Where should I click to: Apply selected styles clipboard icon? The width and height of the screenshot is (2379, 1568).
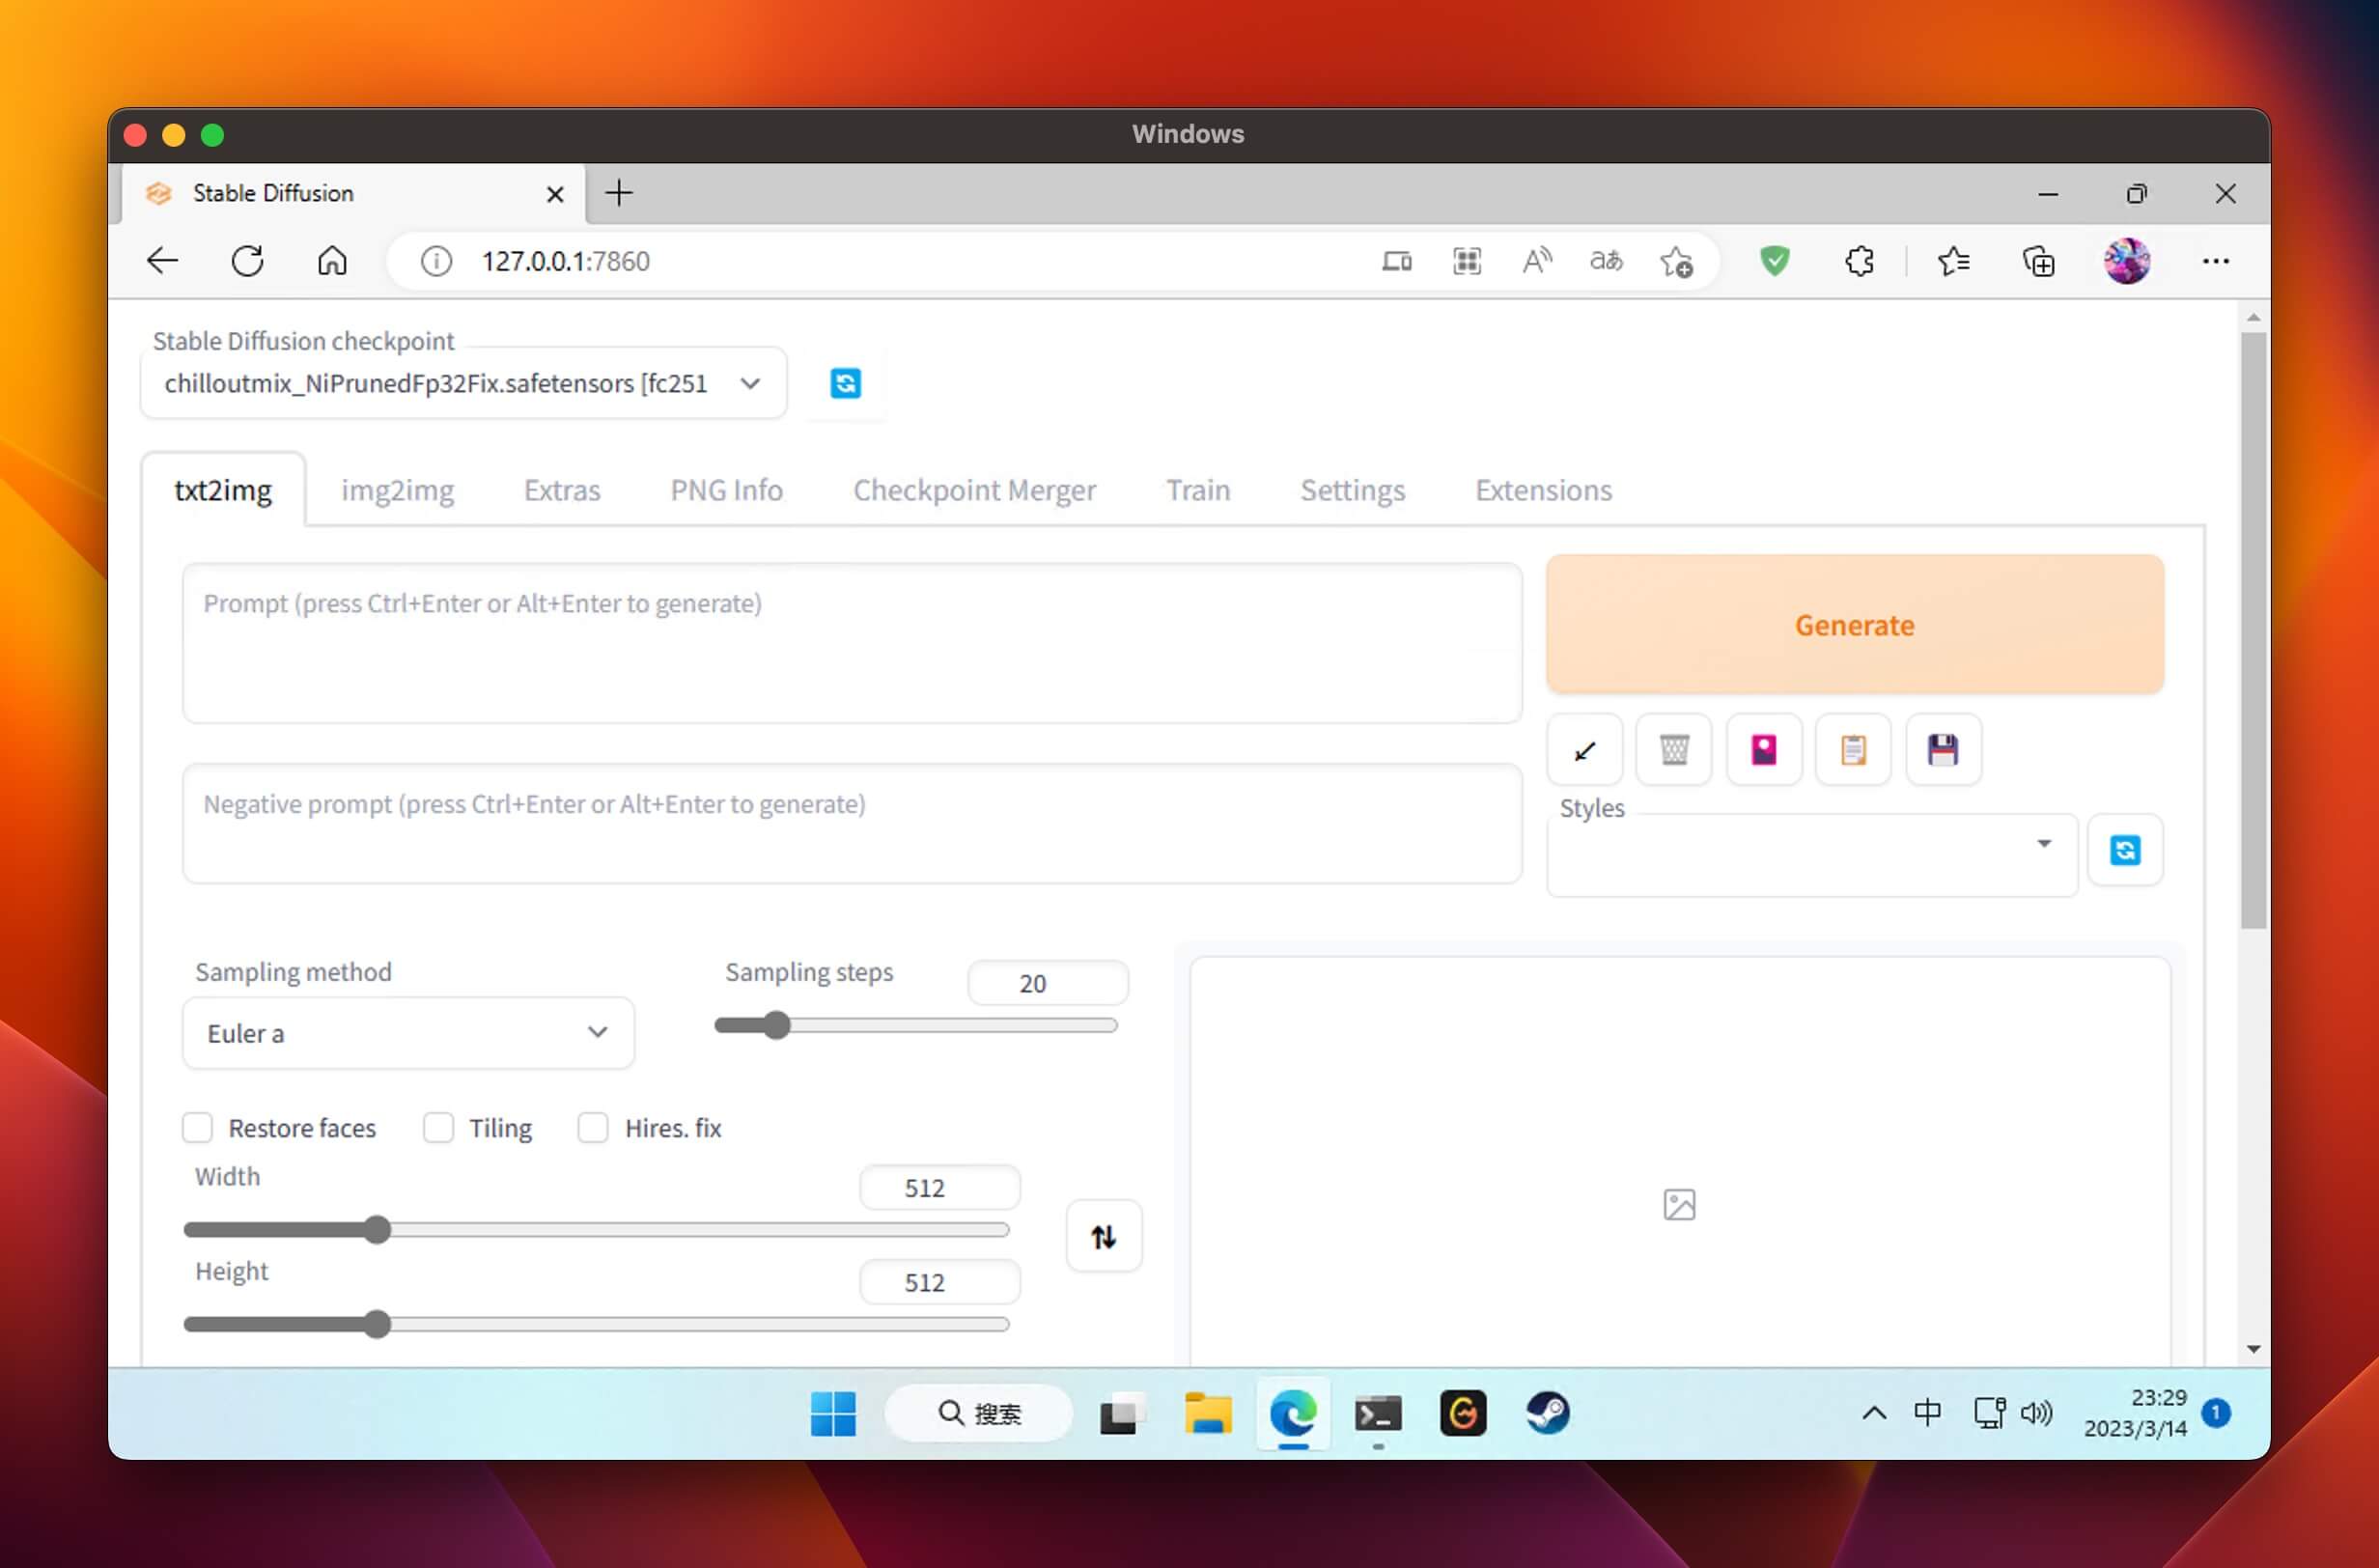[1853, 750]
